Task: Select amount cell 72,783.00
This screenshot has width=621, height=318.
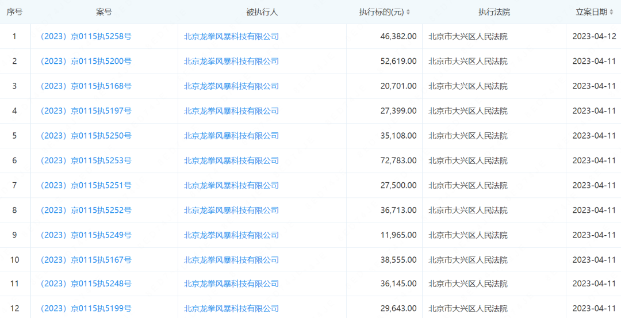Action: click(398, 161)
